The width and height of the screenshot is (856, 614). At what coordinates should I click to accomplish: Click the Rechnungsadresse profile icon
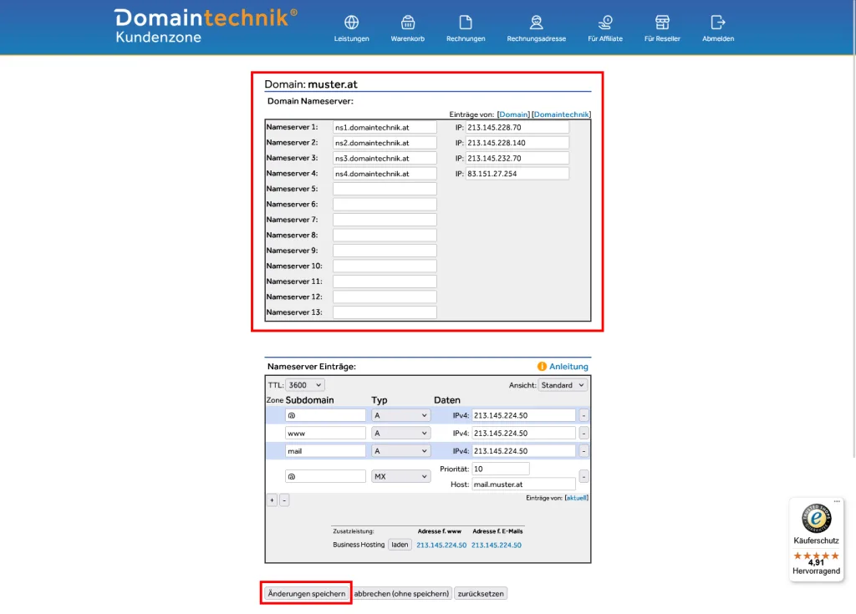[x=535, y=23]
